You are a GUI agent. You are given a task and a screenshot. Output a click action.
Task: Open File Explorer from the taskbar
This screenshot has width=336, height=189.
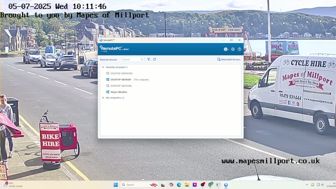click(187, 185)
